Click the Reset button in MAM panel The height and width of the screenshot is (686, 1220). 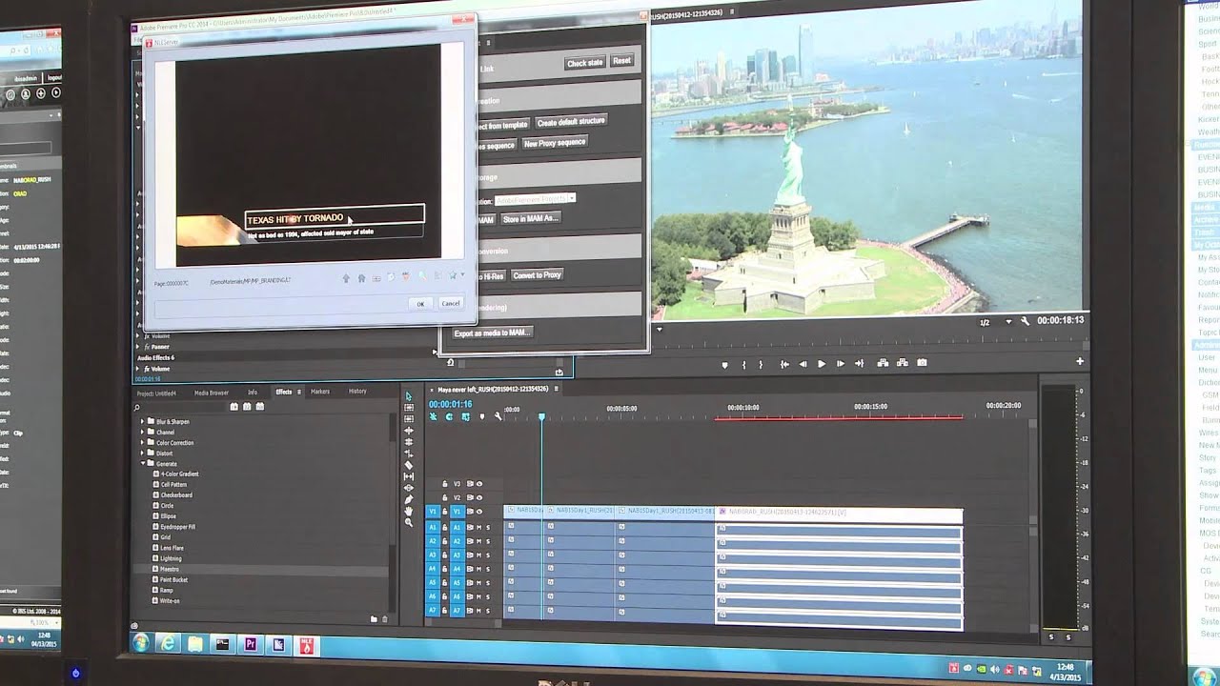click(622, 60)
